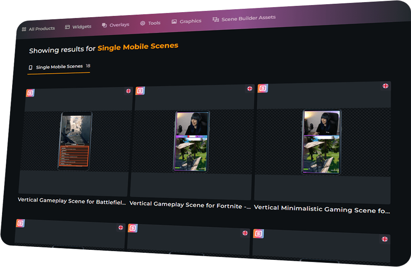The height and width of the screenshot is (267, 411).
Task: Open the All Products menu item
Action: tap(41, 28)
